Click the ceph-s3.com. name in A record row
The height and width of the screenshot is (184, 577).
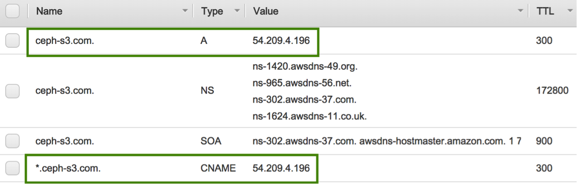pyautogui.click(x=64, y=41)
